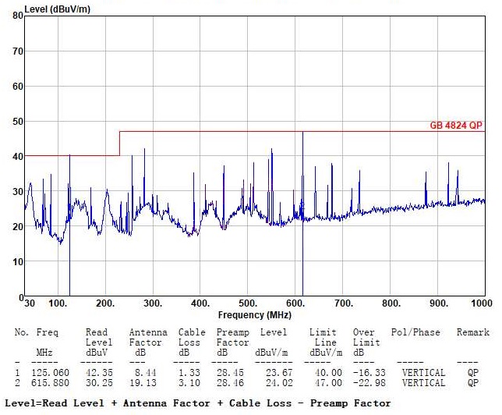Click the 50 tick label on level axis
The width and height of the screenshot is (502, 415).
point(18,122)
